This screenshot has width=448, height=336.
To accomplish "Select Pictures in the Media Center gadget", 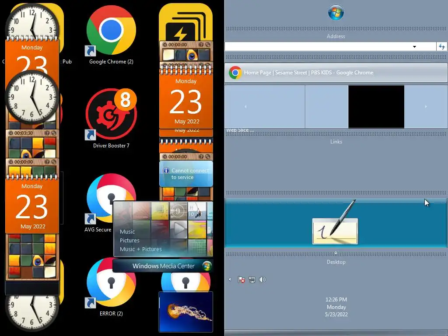I will [x=129, y=240].
